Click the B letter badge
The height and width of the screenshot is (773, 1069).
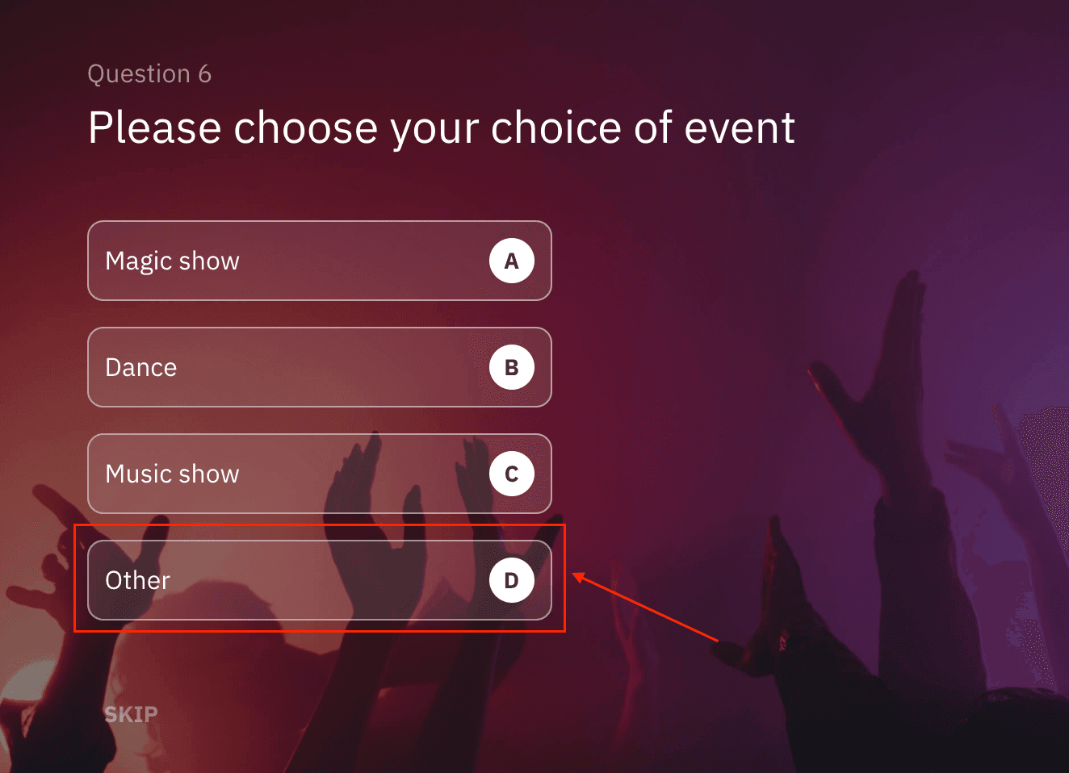click(511, 367)
